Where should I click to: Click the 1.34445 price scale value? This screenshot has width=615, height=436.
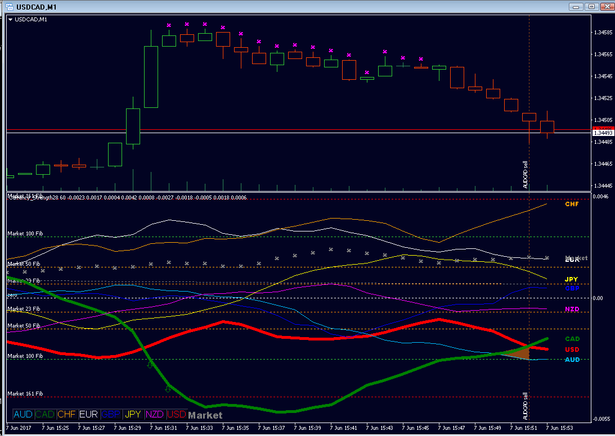point(603,185)
